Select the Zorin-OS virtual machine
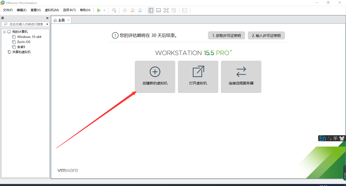346x186 pixels. point(24,42)
